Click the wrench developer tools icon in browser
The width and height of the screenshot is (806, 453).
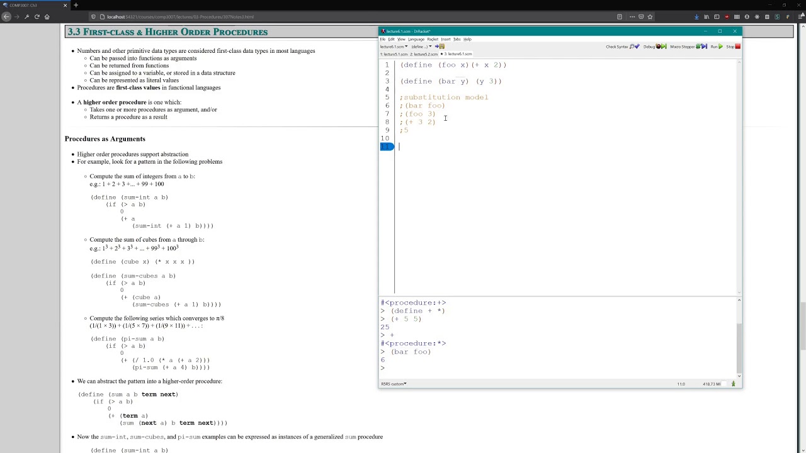click(26, 17)
